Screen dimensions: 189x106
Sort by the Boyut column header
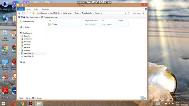point(120,21)
